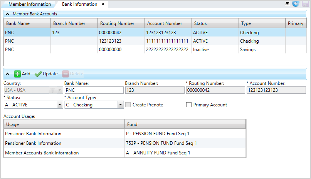Screen dimensions: 311x179
Task: Sort by Routing Number column header
Action: (121, 23)
